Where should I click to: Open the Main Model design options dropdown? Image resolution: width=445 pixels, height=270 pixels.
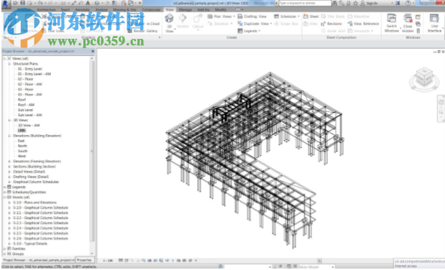coord(333,267)
